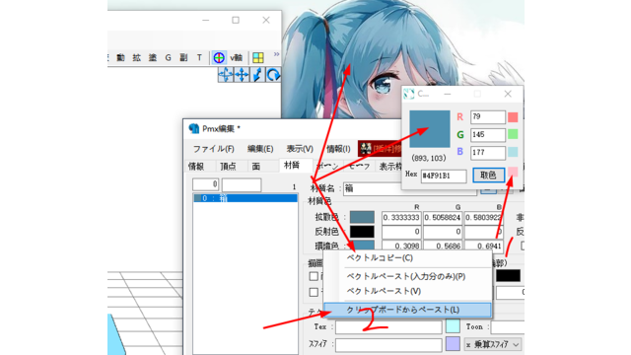The height and width of the screenshot is (355, 631).
Task: Click the four-pane yellow grid view icon
Action: tap(258, 57)
